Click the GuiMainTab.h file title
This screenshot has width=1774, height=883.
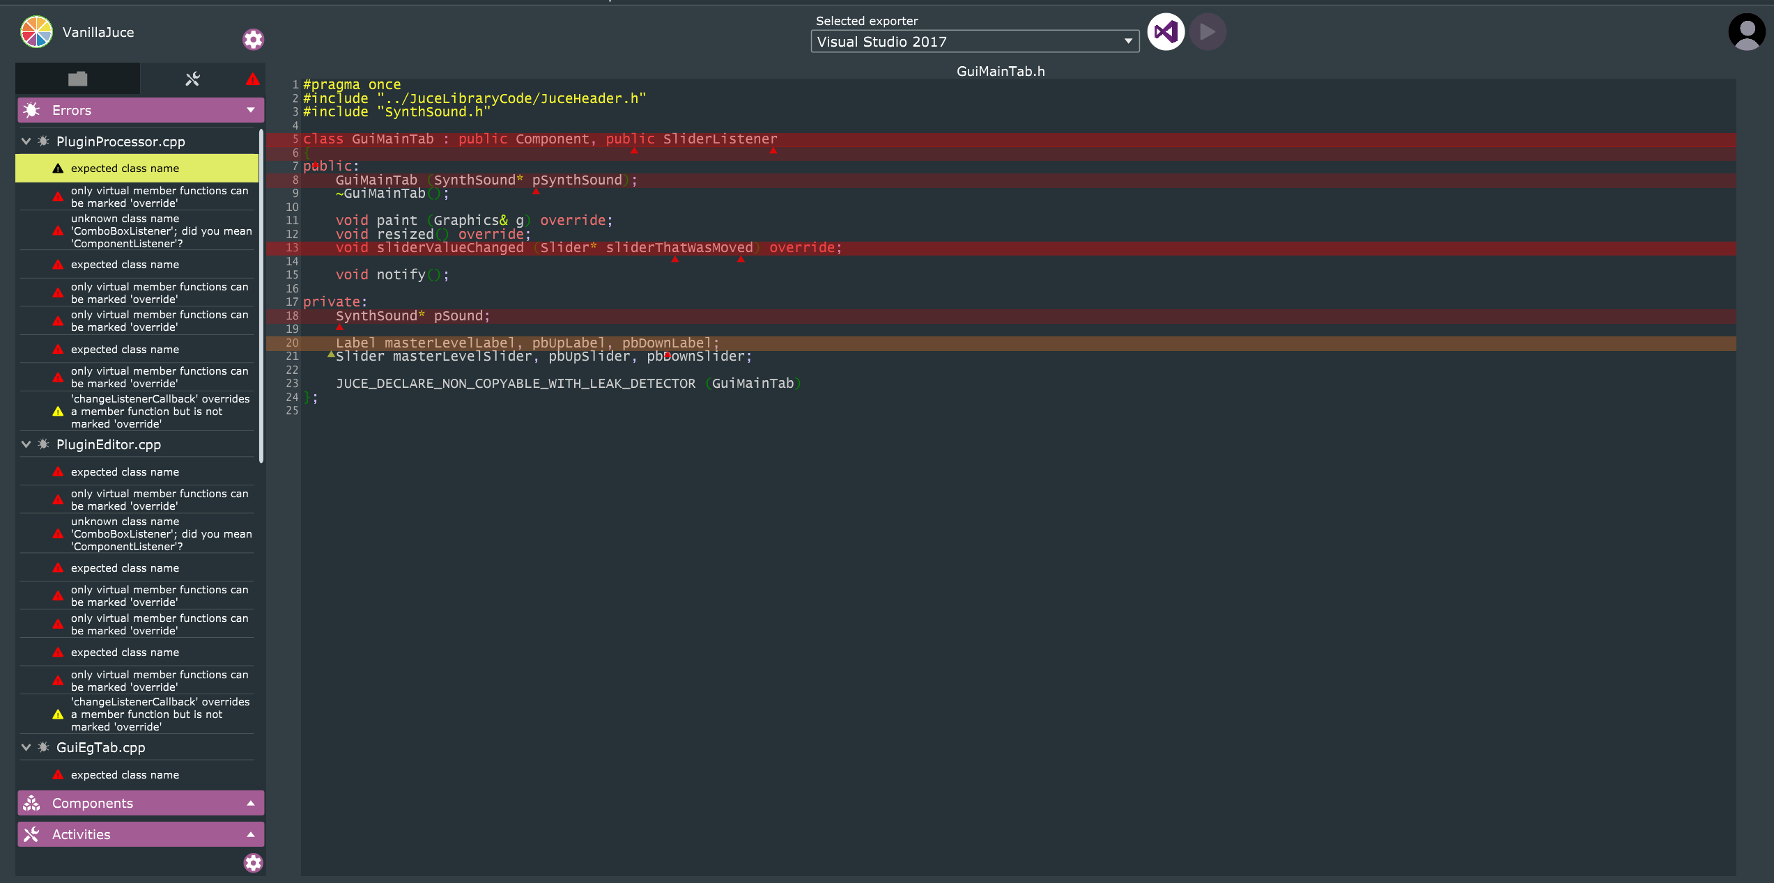[1001, 71]
